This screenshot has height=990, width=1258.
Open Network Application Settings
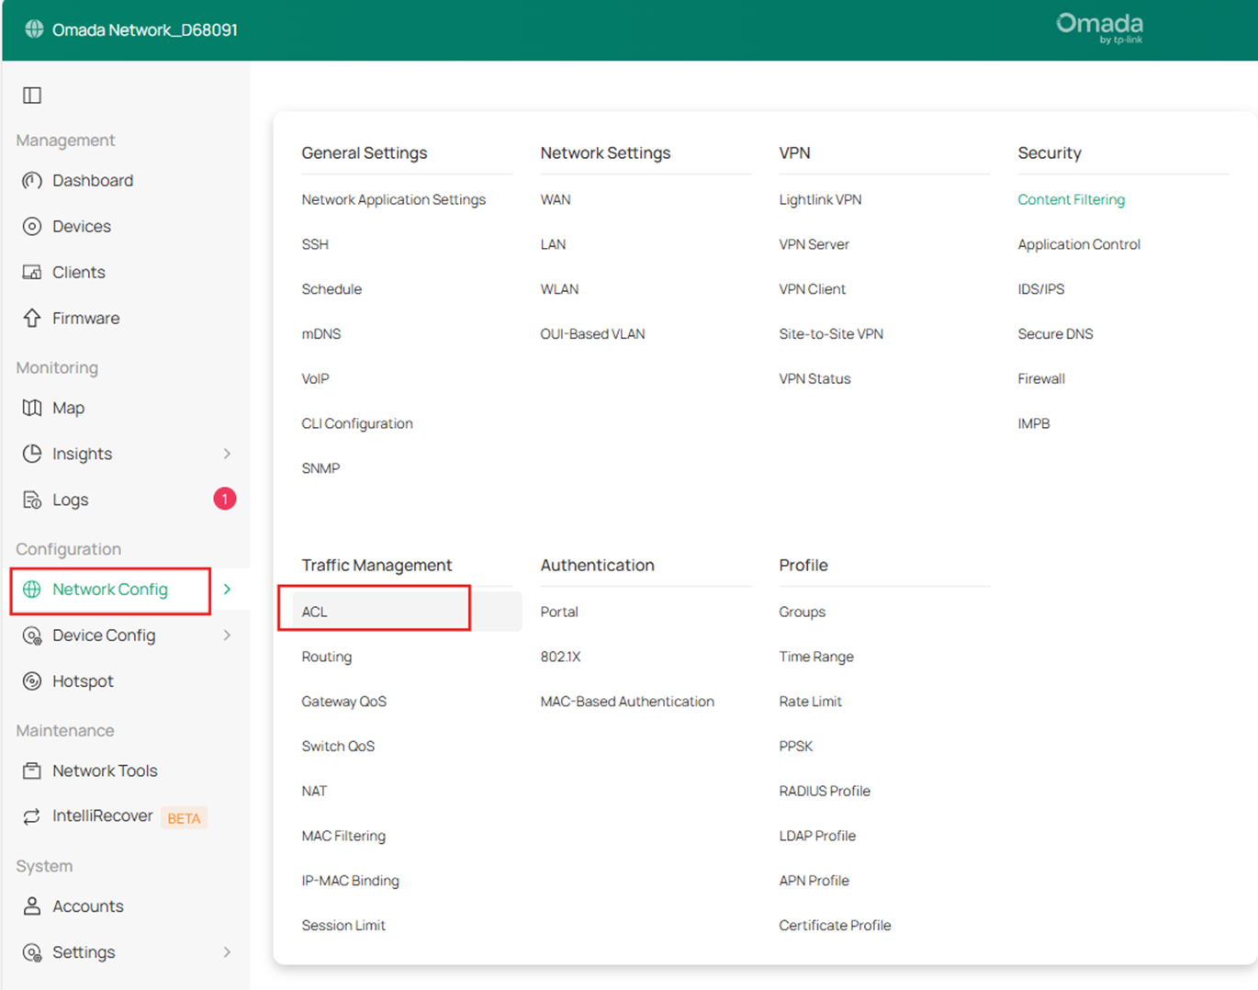[394, 199]
